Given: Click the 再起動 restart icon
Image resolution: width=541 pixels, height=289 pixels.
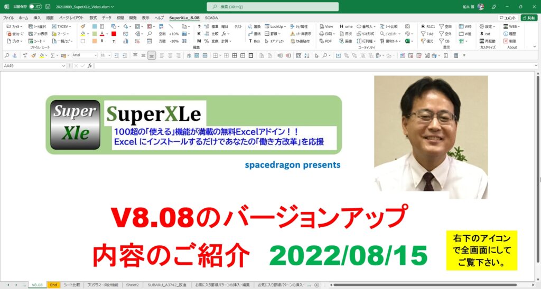Looking at the screenshot, I should (488, 41).
